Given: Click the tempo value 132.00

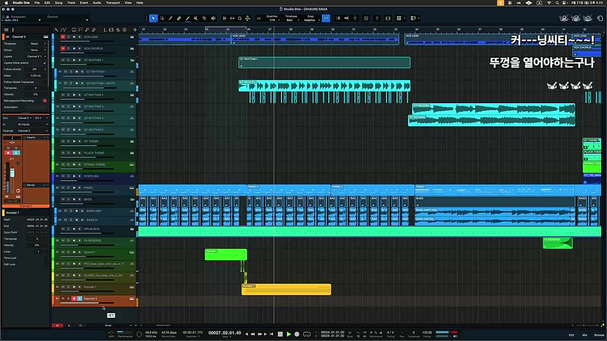Looking at the screenshot, I should click(x=427, y=332).
